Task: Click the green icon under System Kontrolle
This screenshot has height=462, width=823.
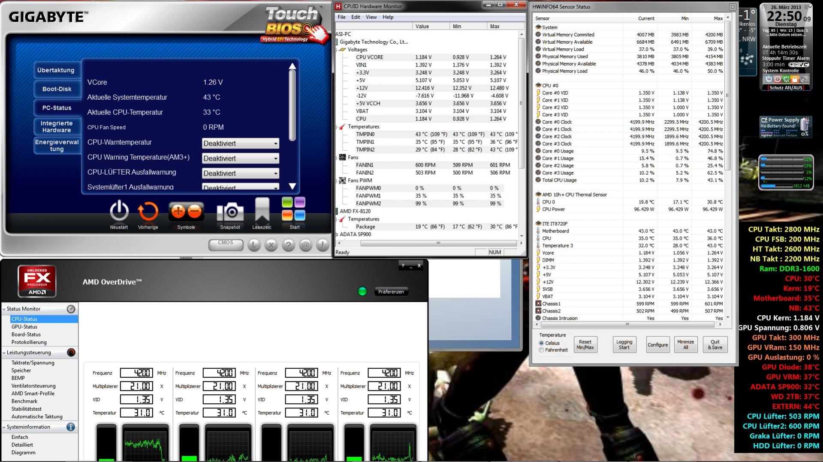Action: pyautogui.click(x=786, y=79)
